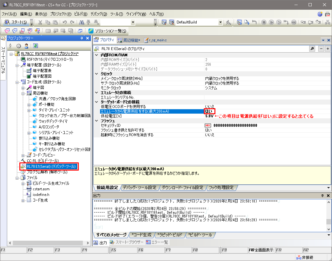Open the Solution List (ソリューション一覧) button
The image size is (332, 261).
click(107, 31)
